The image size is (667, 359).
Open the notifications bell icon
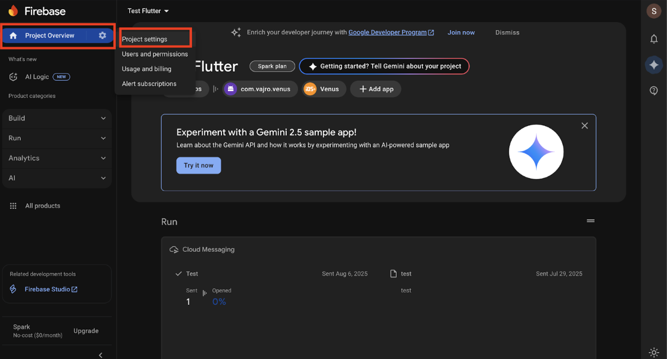click(654, 39)
